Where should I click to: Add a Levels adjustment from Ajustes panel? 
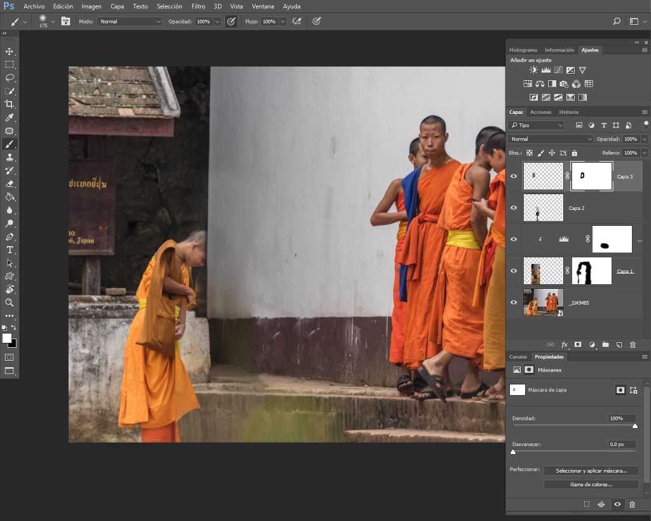click(546, 70)
